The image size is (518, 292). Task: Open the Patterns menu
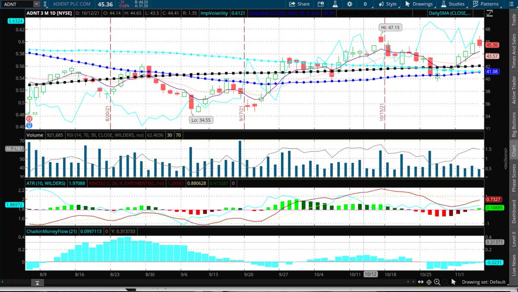coord(486,4)
